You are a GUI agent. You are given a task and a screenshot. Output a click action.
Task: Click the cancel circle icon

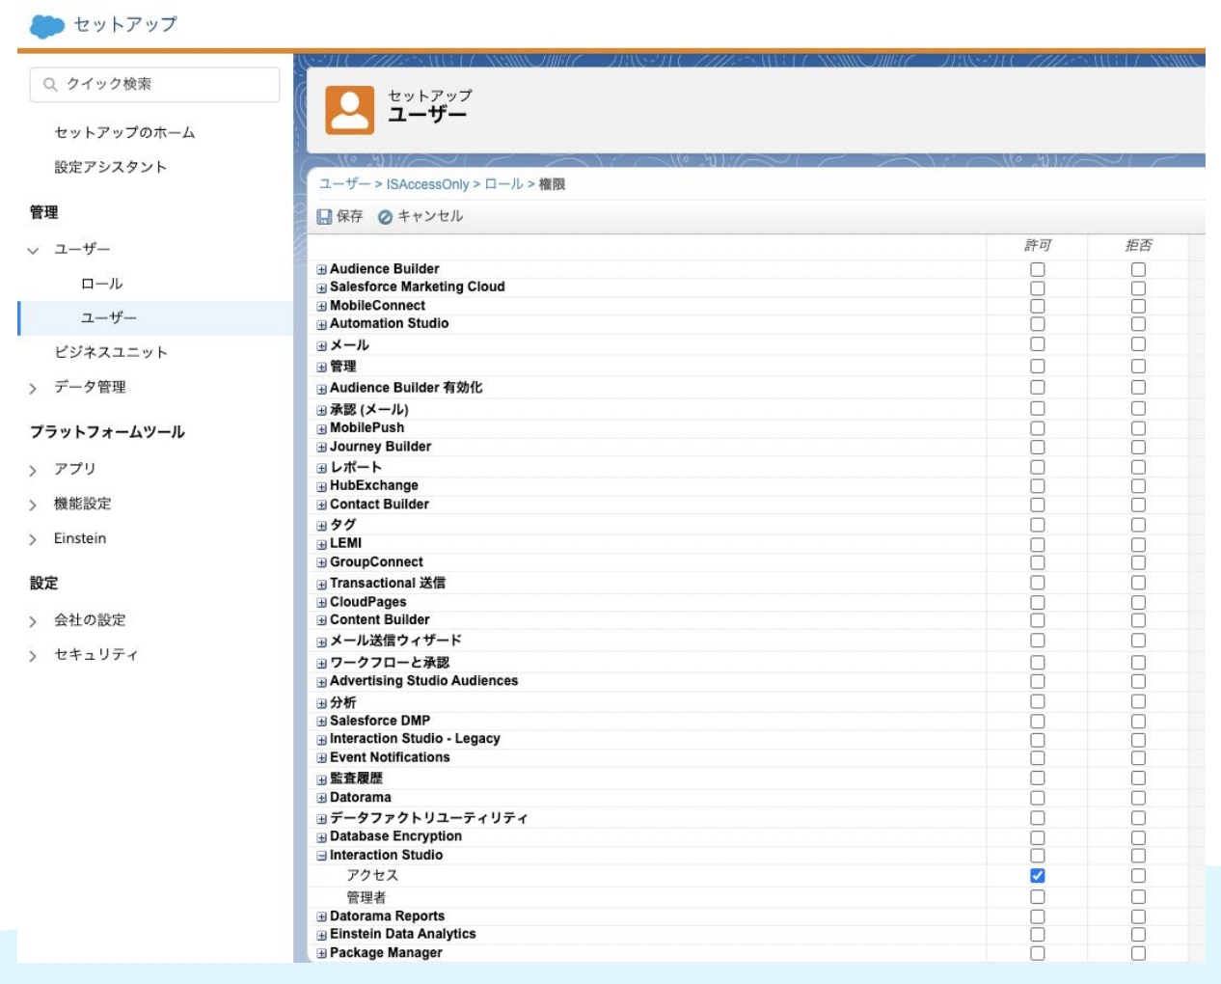click(385, 217)
